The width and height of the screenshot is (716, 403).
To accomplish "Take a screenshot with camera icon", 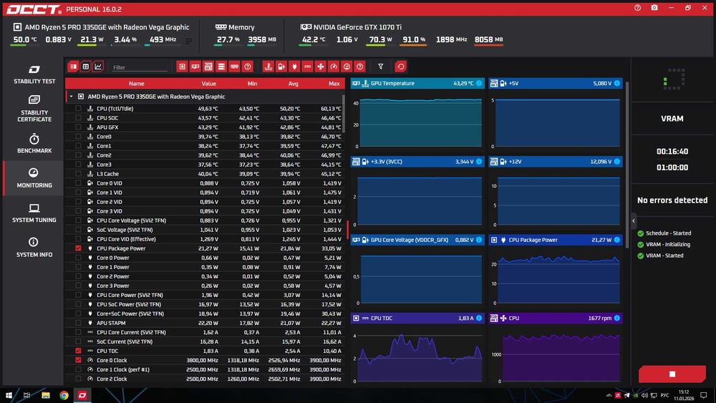I will click(654, 8).
